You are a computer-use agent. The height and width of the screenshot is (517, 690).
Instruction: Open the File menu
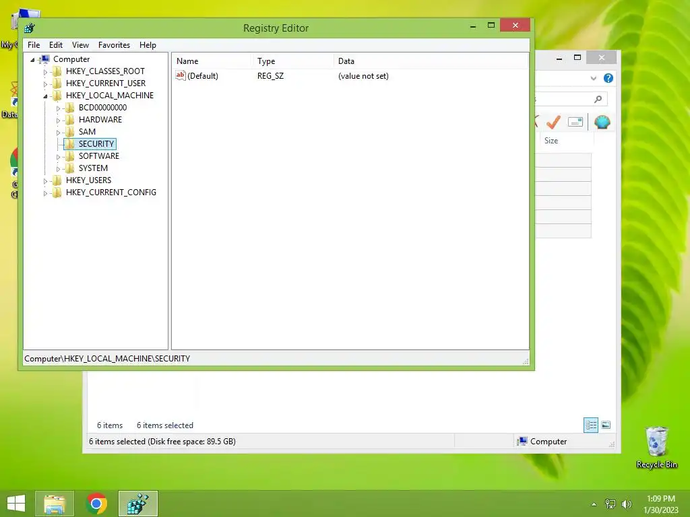[x=34, y=45]
